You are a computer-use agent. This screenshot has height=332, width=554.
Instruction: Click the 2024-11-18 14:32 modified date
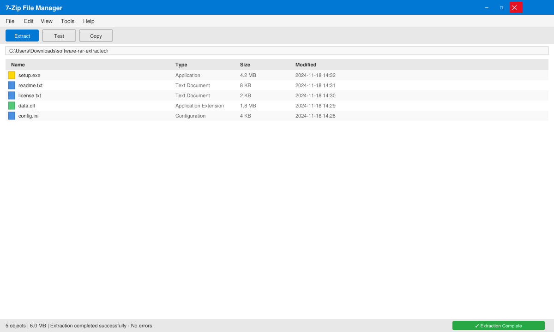click(315, 75)
